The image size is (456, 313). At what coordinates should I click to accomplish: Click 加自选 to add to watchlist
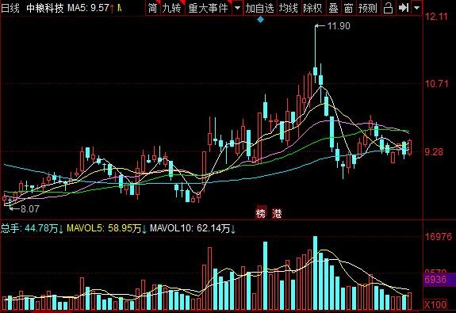(259, 8)
